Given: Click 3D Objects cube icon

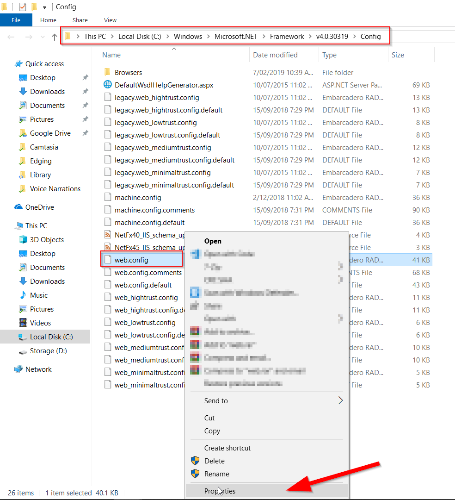Looking at the screenshot, I should point(23,239).
